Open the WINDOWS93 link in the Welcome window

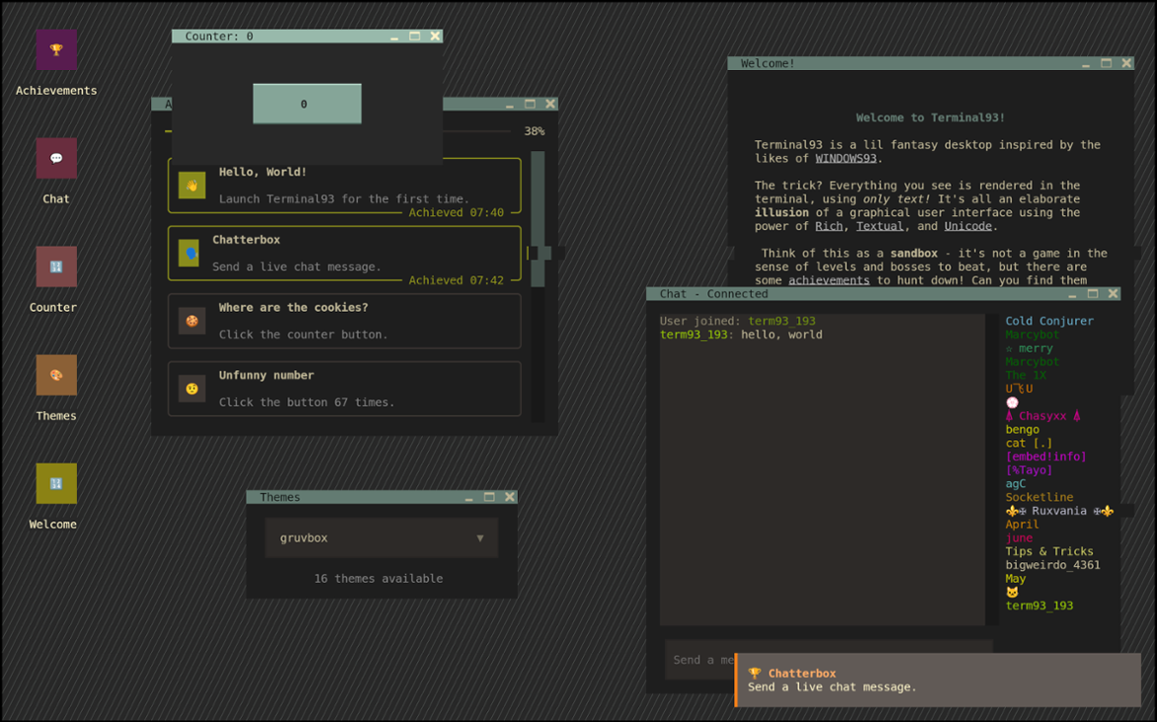click(x=847, y=158)
